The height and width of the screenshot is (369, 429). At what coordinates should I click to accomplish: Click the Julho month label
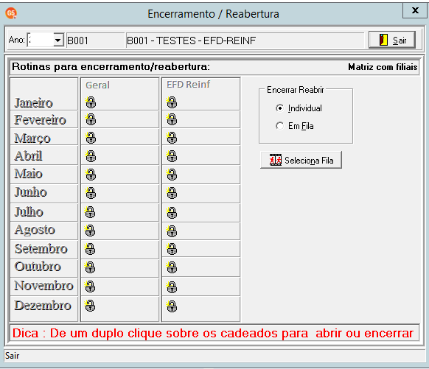pyautogui.click(x=29, y=212)
